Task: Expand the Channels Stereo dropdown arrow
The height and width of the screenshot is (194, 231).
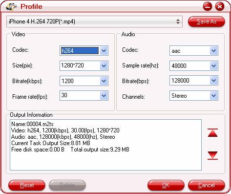Action: click(213, 96)
